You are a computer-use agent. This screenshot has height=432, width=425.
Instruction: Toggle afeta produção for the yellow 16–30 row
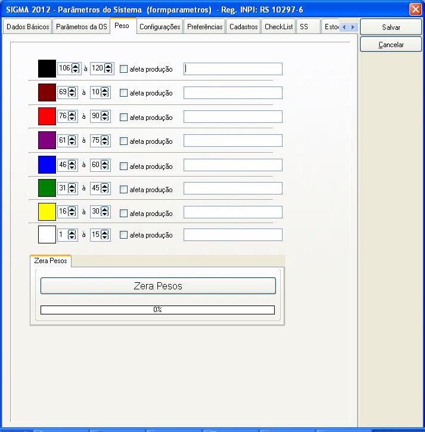[x=123, y=213]
